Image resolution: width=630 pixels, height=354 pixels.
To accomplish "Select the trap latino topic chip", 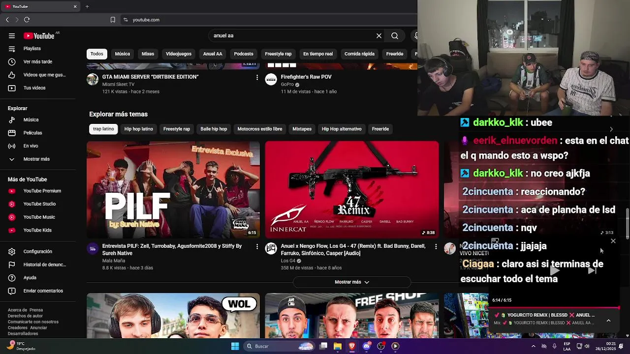I will tap(103, 129).
